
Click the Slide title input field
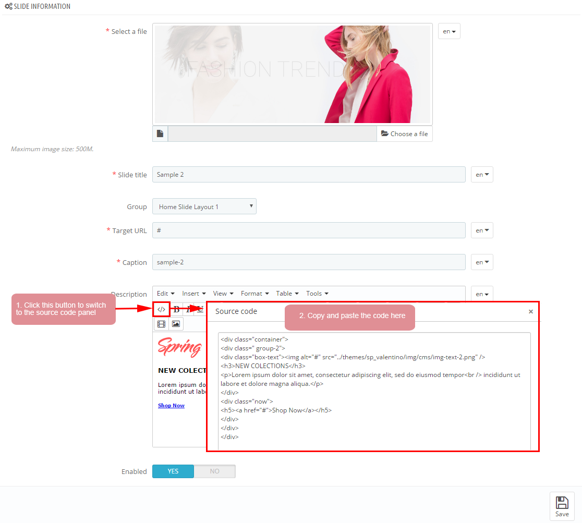309,175
